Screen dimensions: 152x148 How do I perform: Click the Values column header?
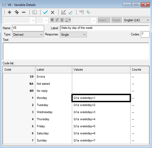[101, 70]
